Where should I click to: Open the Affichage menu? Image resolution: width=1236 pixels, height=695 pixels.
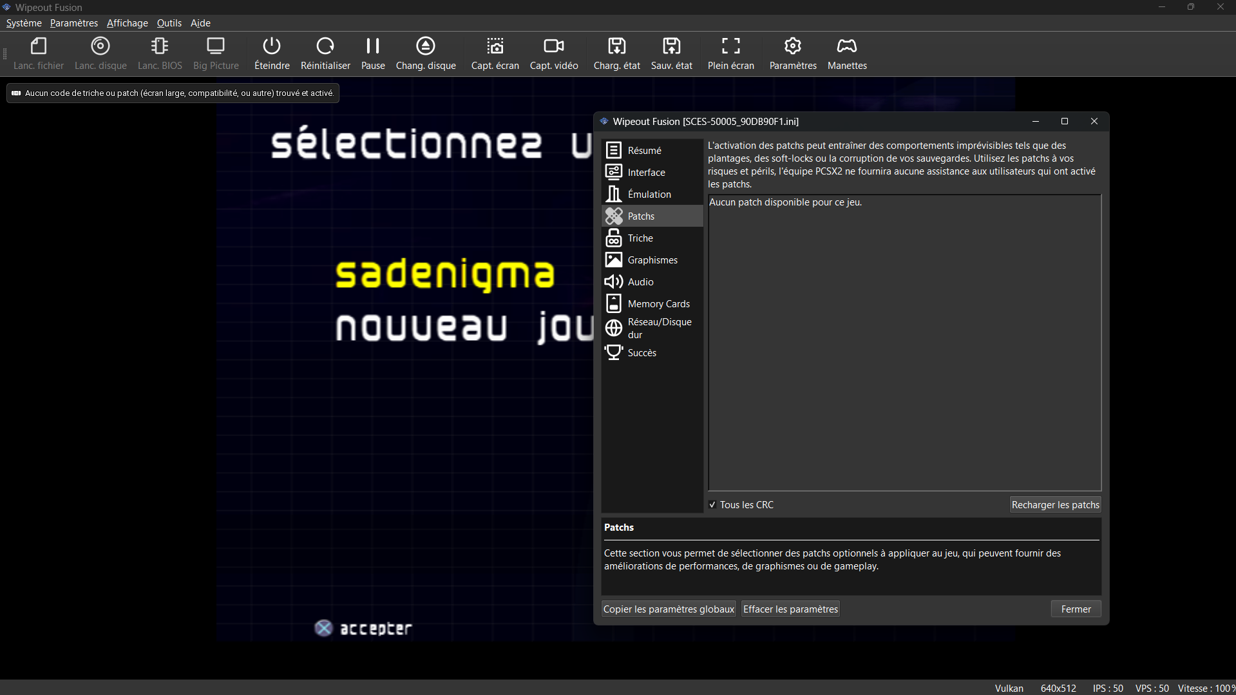click(x=128, y=23)
